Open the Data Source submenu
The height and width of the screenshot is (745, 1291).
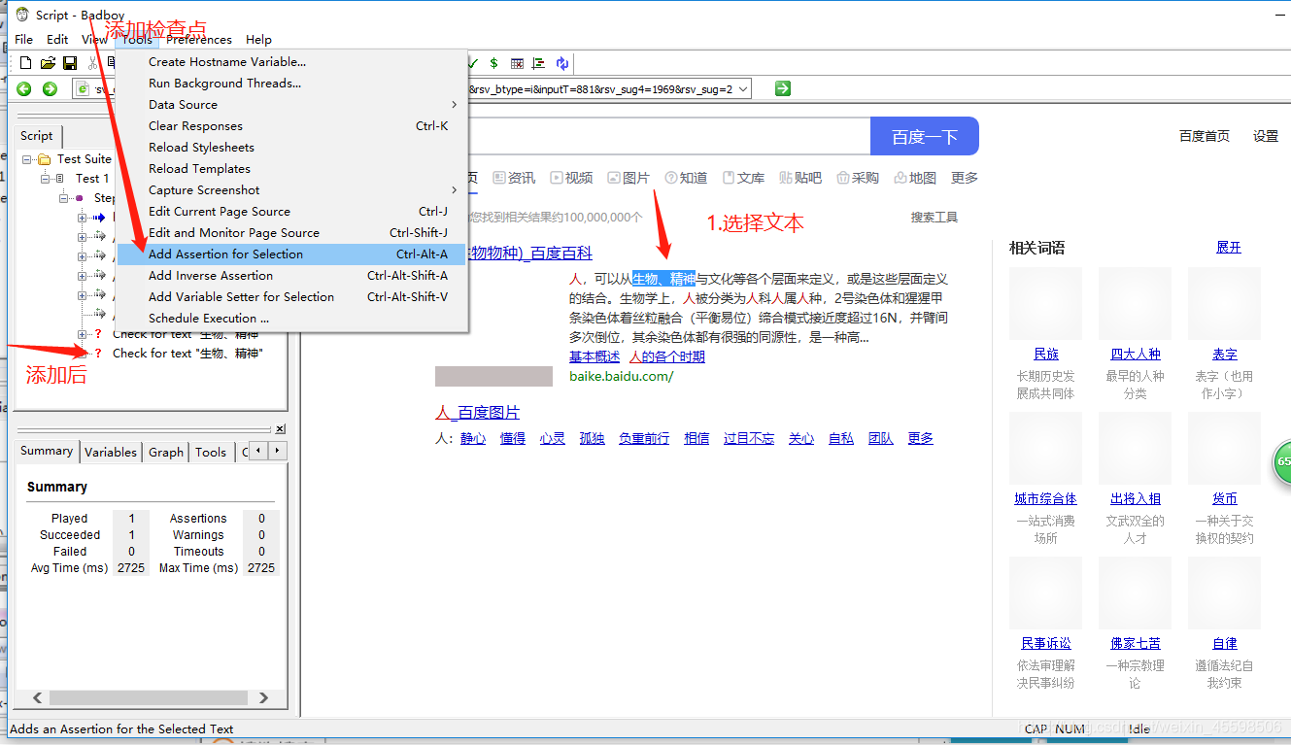[x=293, y=105]
